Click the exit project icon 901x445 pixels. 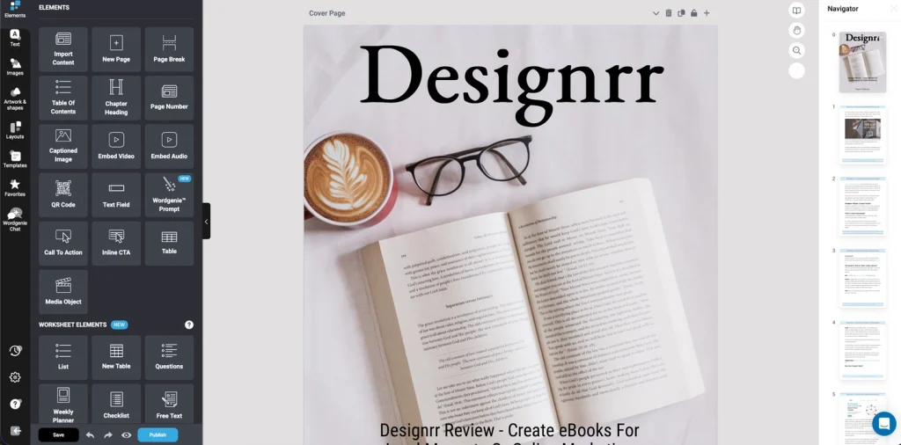click(x=15, y=431)
